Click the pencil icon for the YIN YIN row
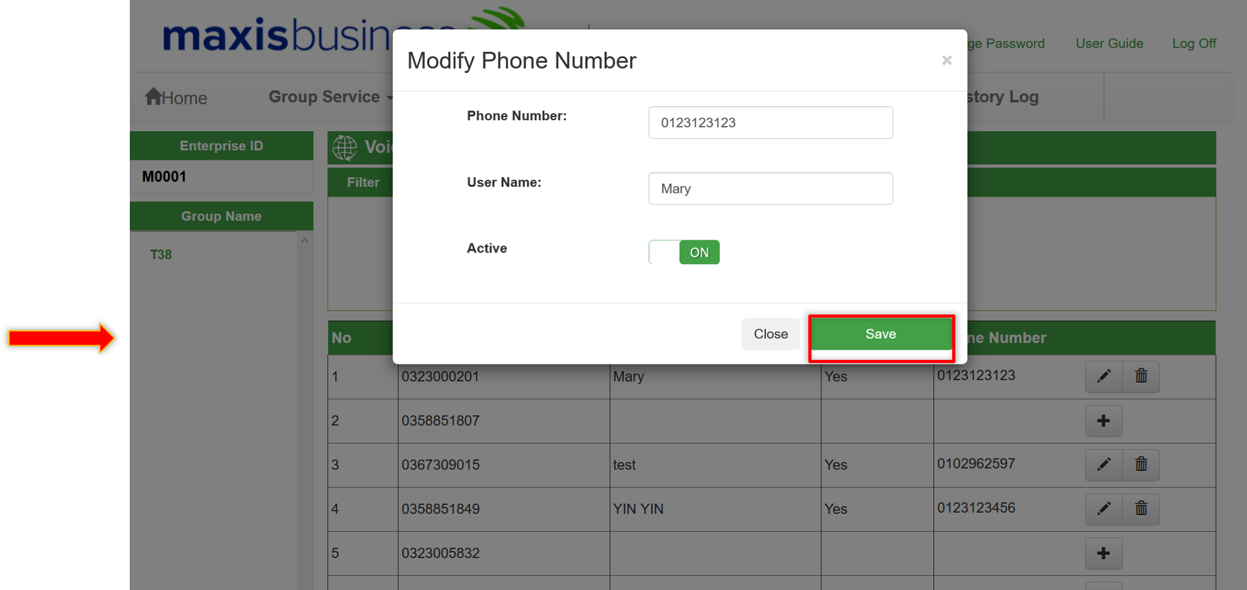The width and height of the screenshot is (1247, 590). (1104, 509)
